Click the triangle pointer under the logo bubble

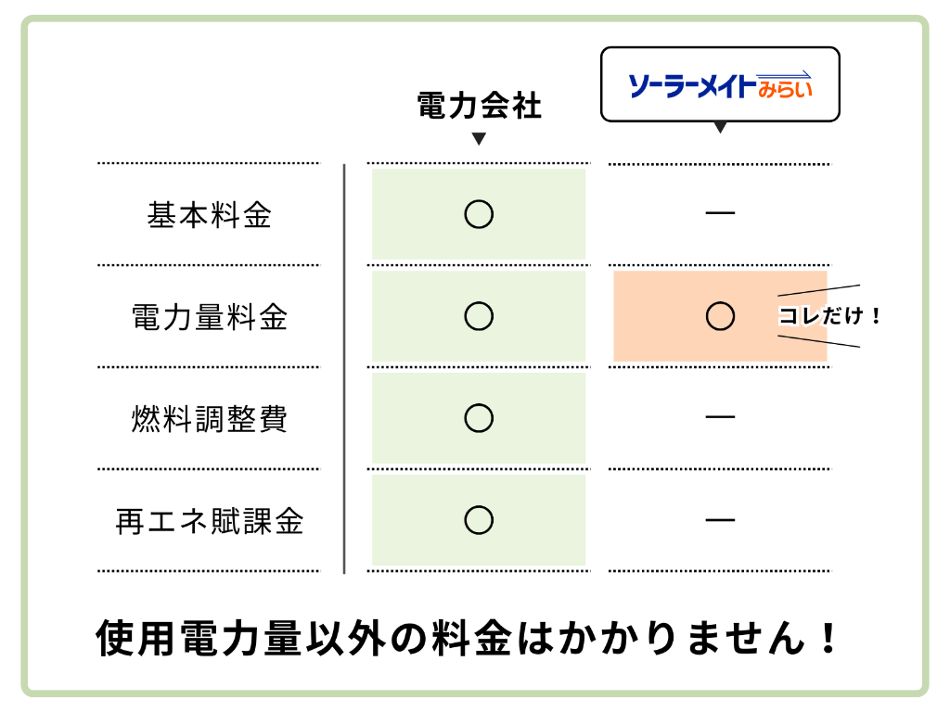720,127
